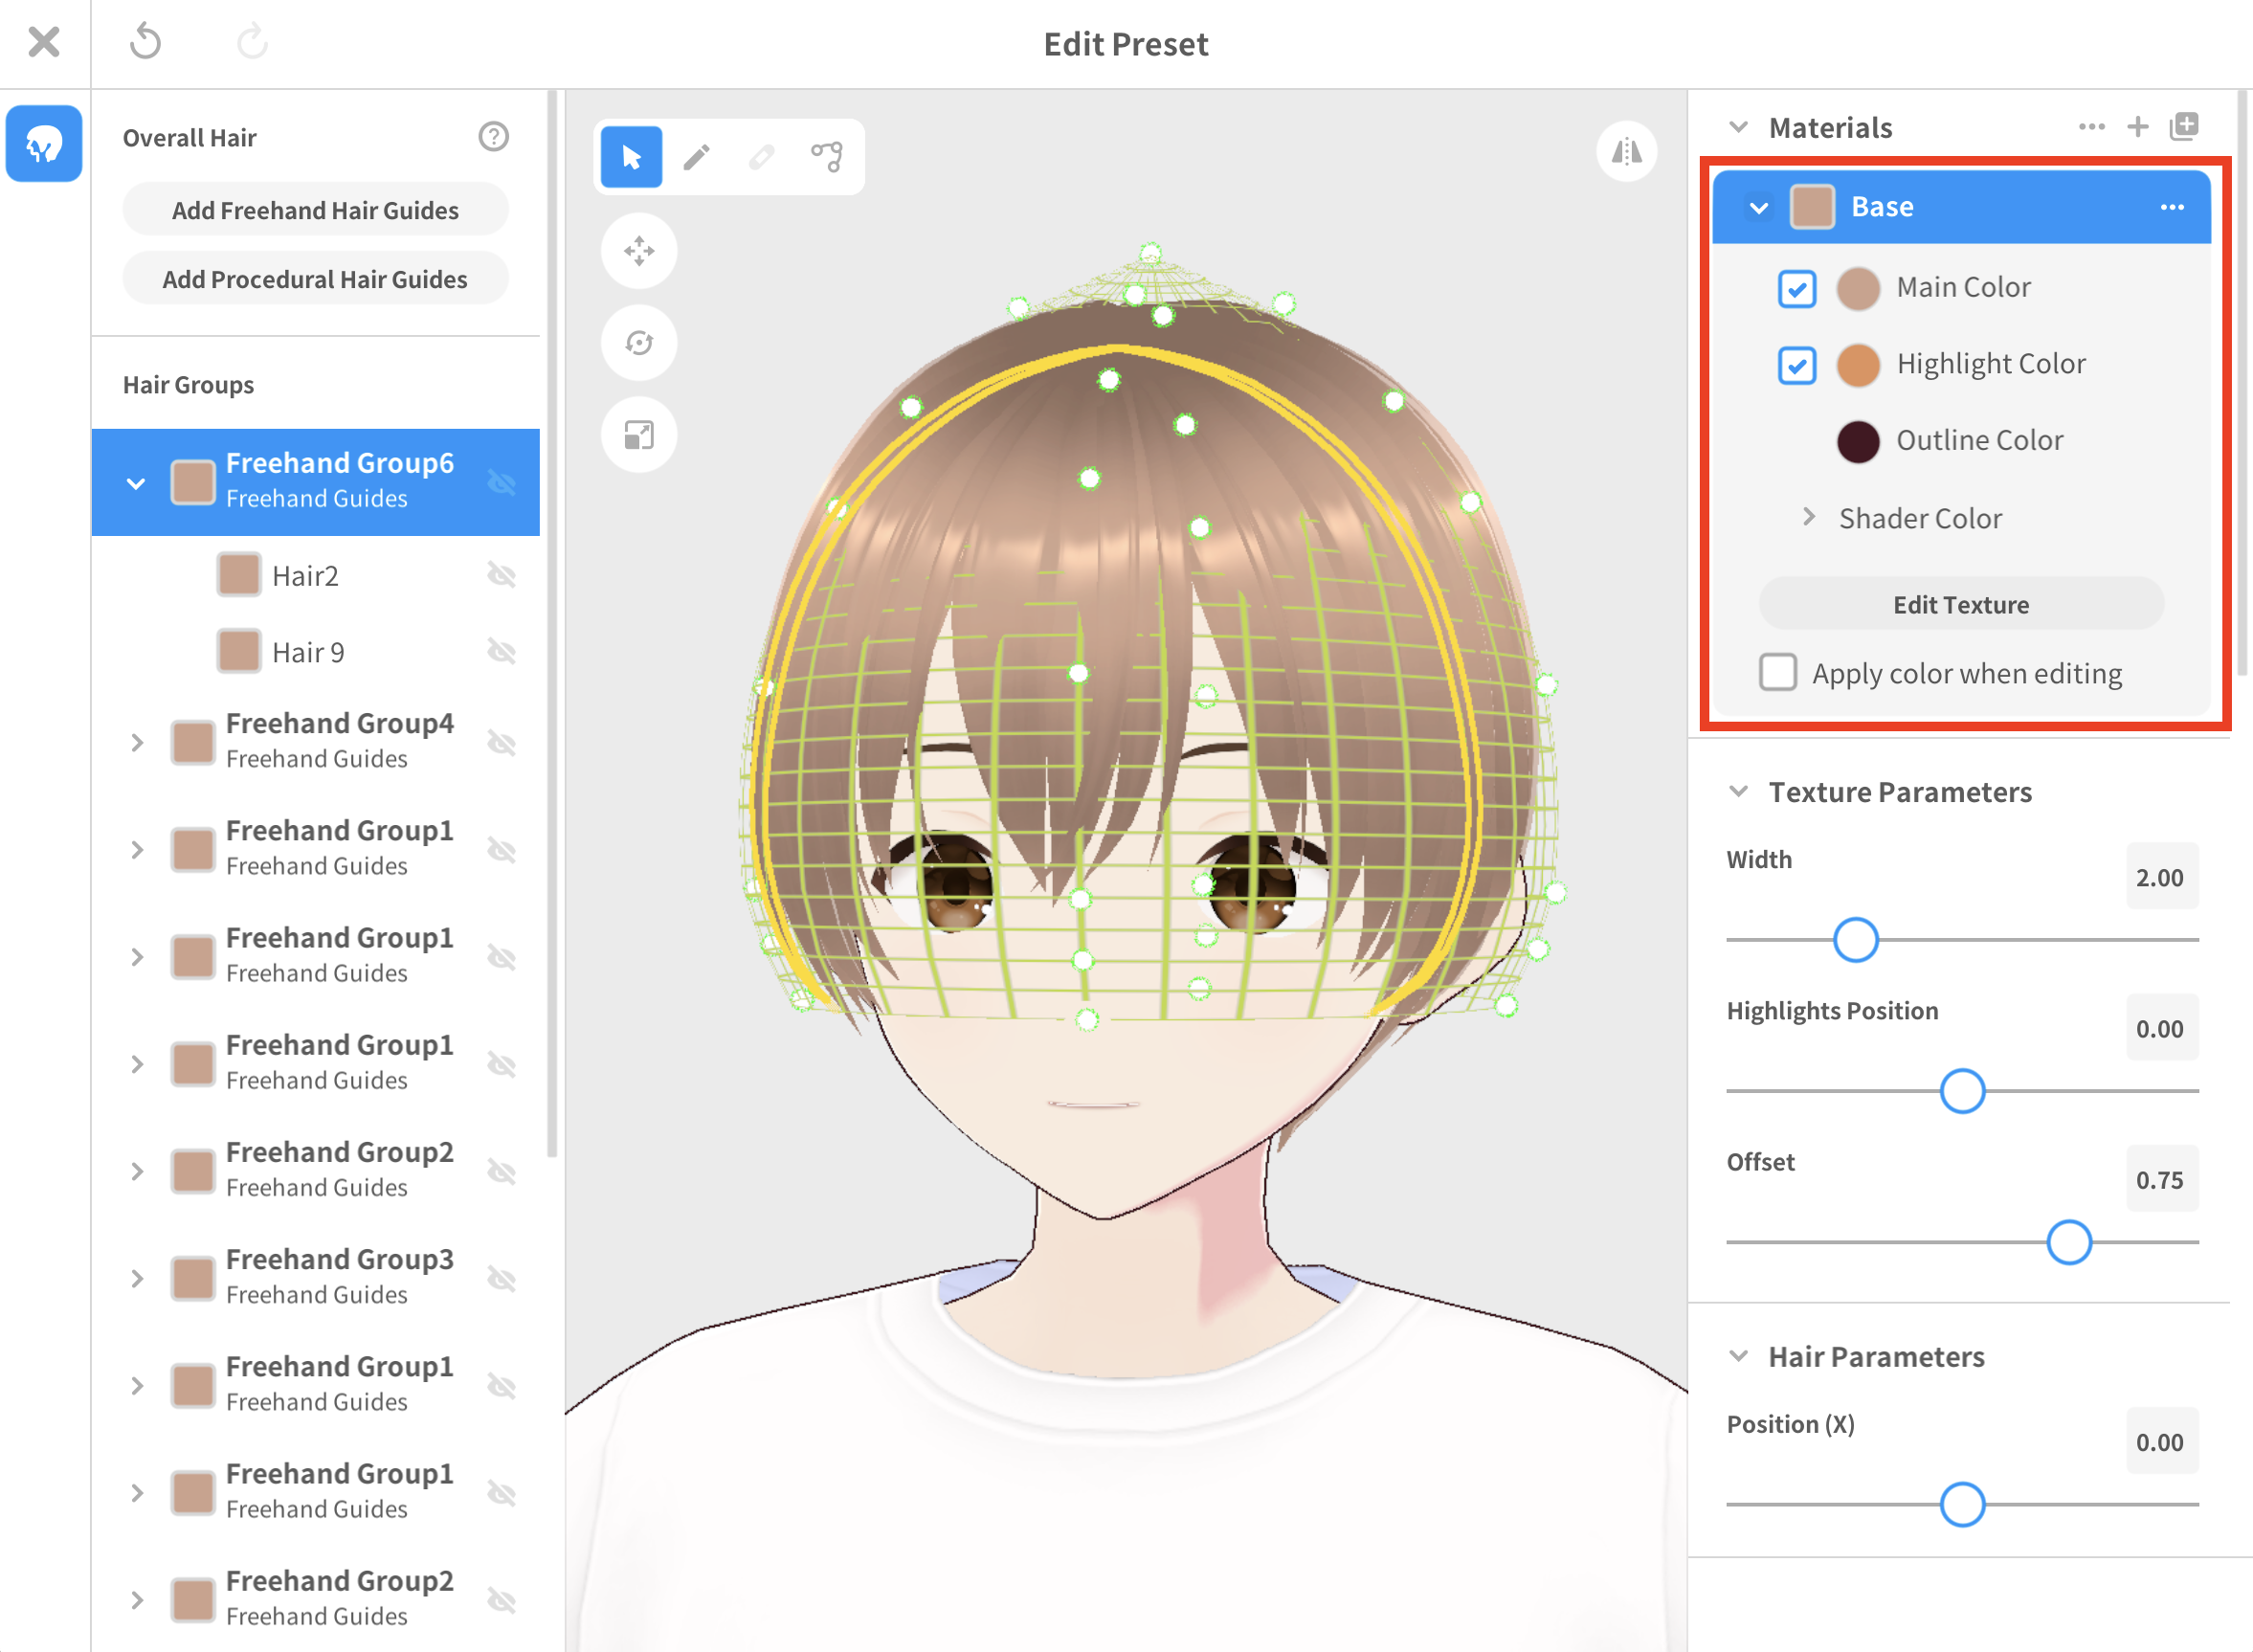Collapse the Base material chevron
This screenshot has width=2253, height=1652.
pyautogui.click(x=1759, y=208)
